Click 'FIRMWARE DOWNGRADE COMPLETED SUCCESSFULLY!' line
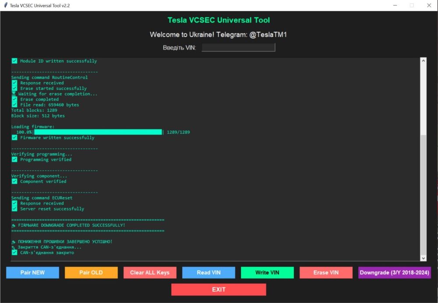The image size is (438, 303). click(x=71, y=225)
